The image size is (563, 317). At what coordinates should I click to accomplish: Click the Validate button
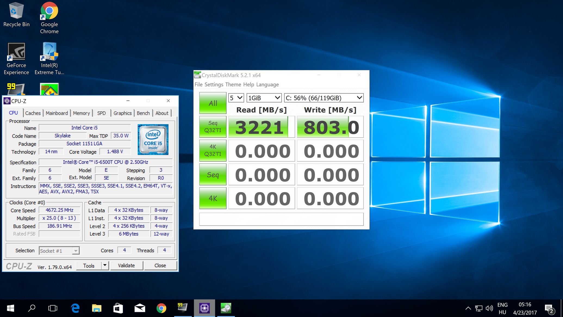pos(126,265)
